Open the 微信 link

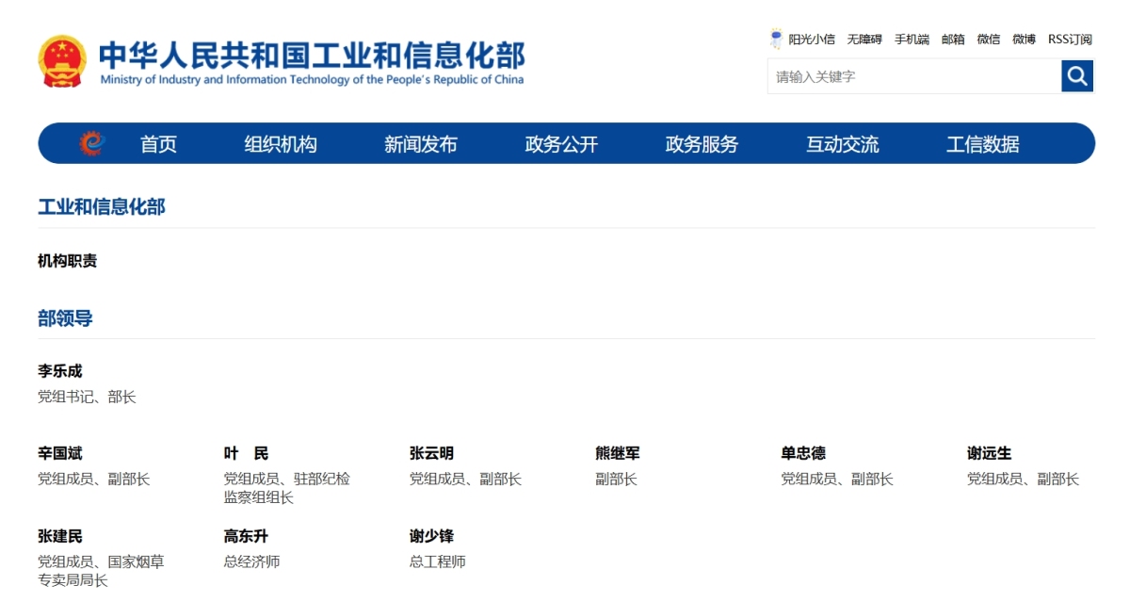click(989, 40)
